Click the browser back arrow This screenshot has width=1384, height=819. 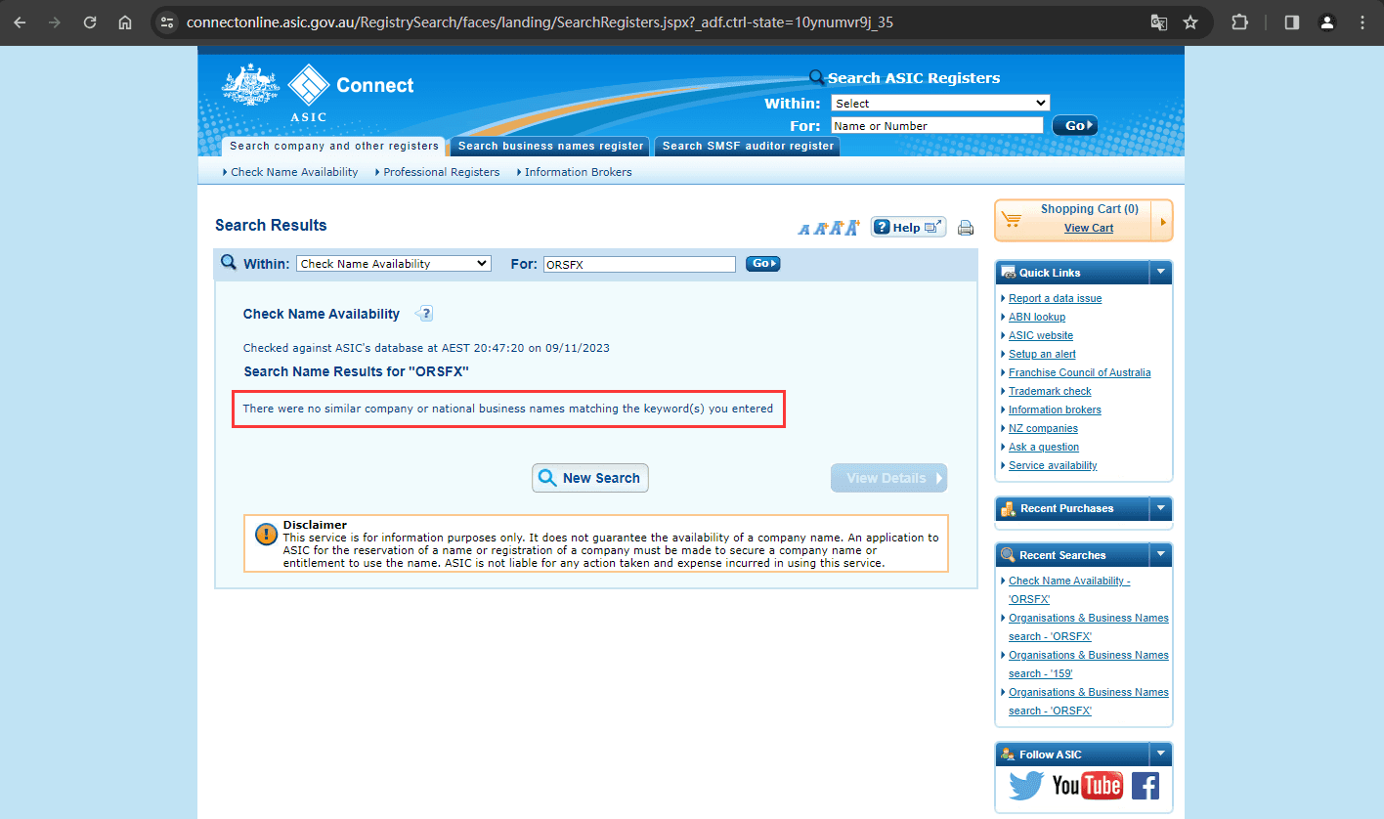20,22
